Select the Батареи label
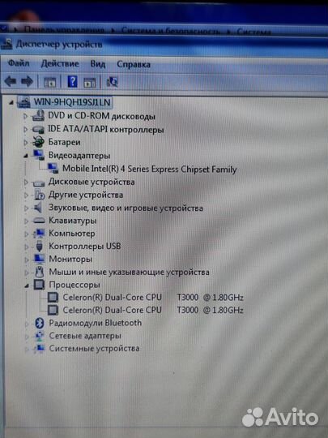This screenshot has height=438, width=328. [64, 142]
